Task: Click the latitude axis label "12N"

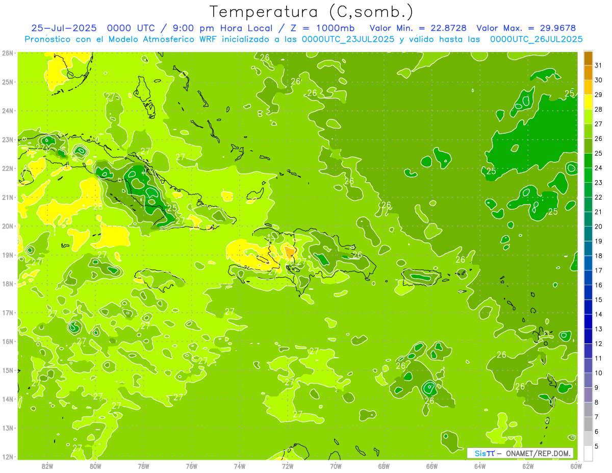Action: point(7,457)
